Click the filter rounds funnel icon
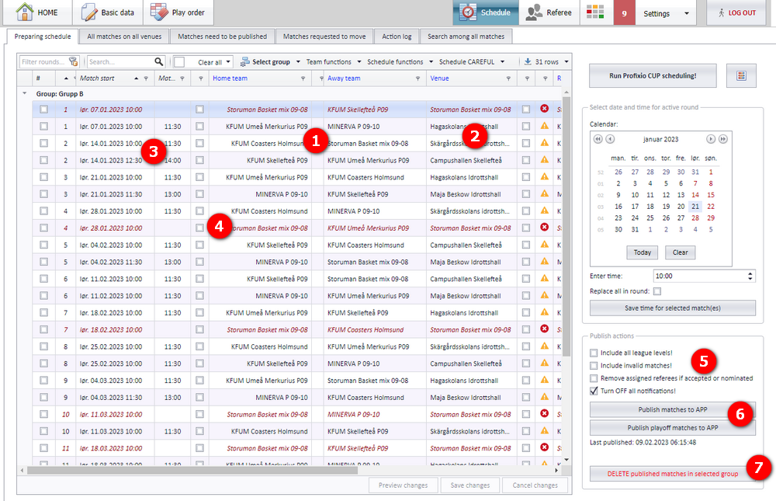 pos(73,61)
